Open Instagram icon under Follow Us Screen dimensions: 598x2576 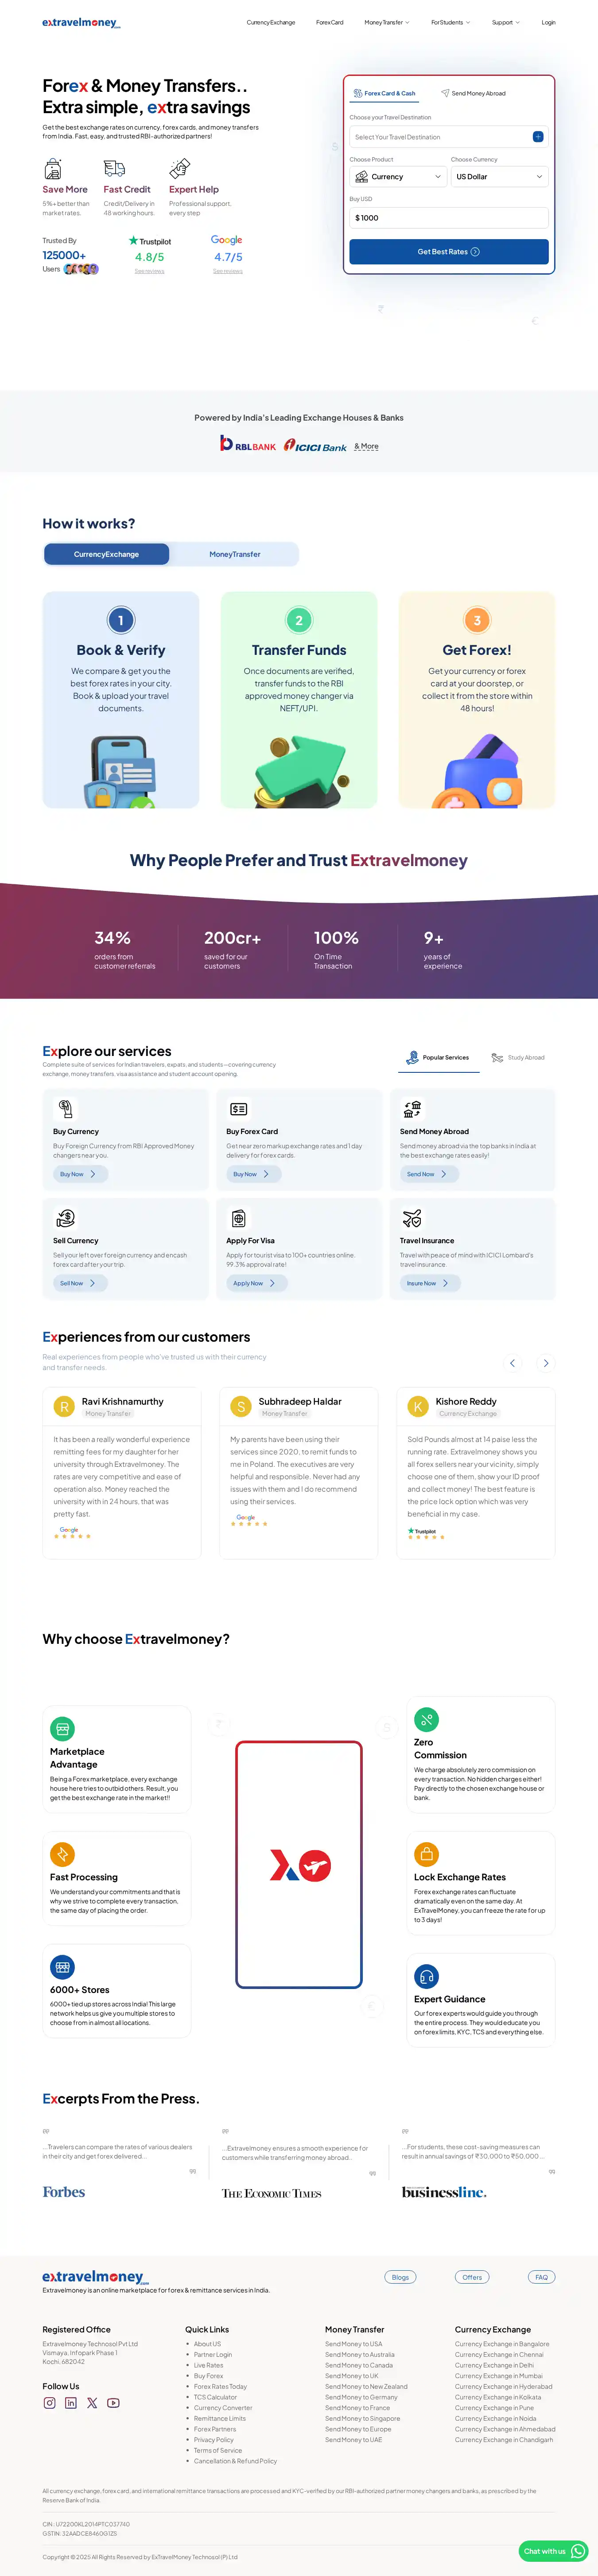point(49,2403)
